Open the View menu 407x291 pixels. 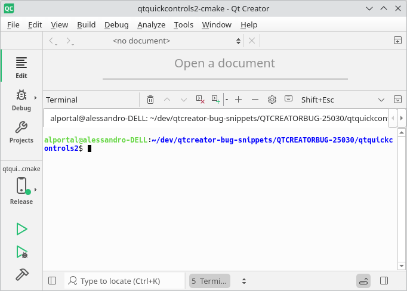(x=60, y=24)
